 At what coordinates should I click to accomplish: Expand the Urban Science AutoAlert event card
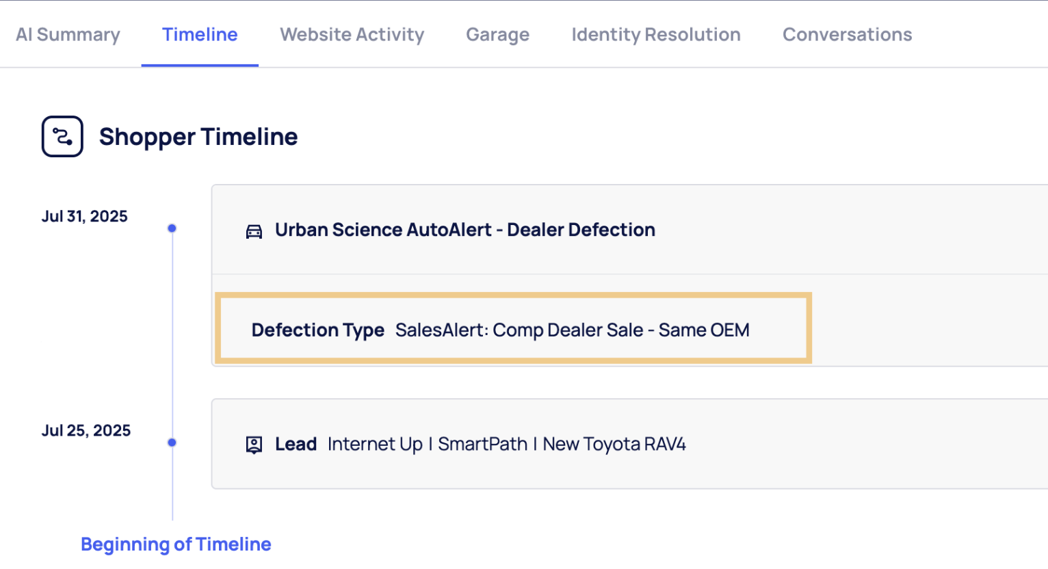point(464,230)
